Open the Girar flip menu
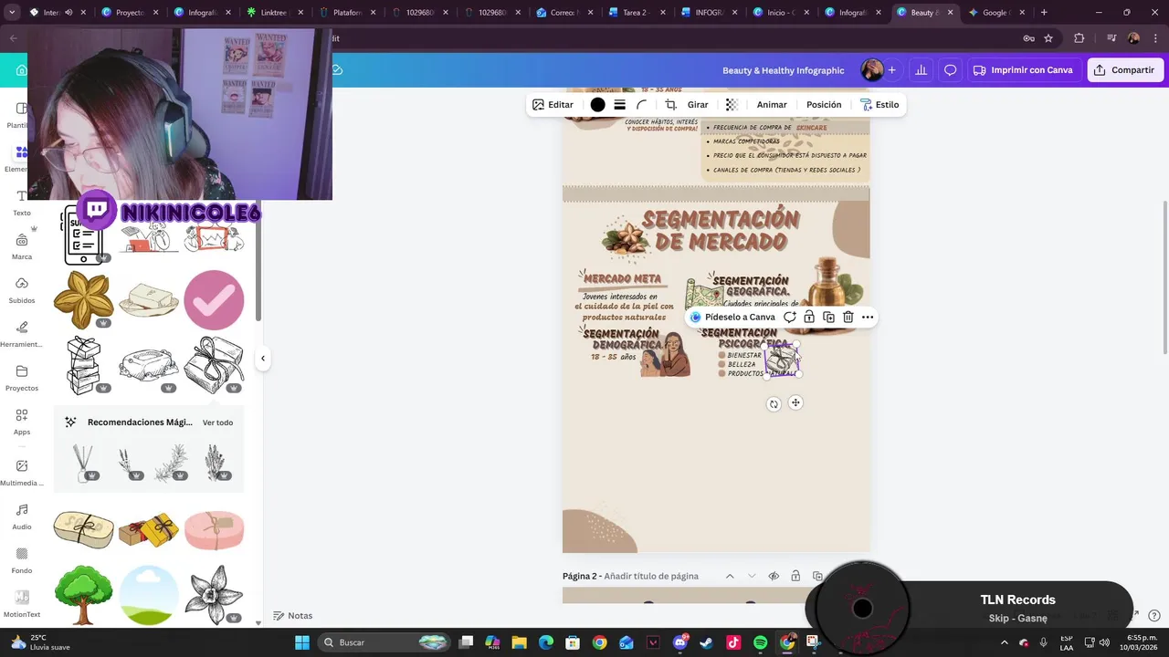Screen dimensions: 1169x657 click(698, 105)
